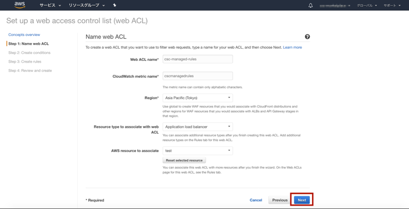Expand the グローバル region dropdown
The height and width of the screenshot is (209, 409).
point(367,5)
